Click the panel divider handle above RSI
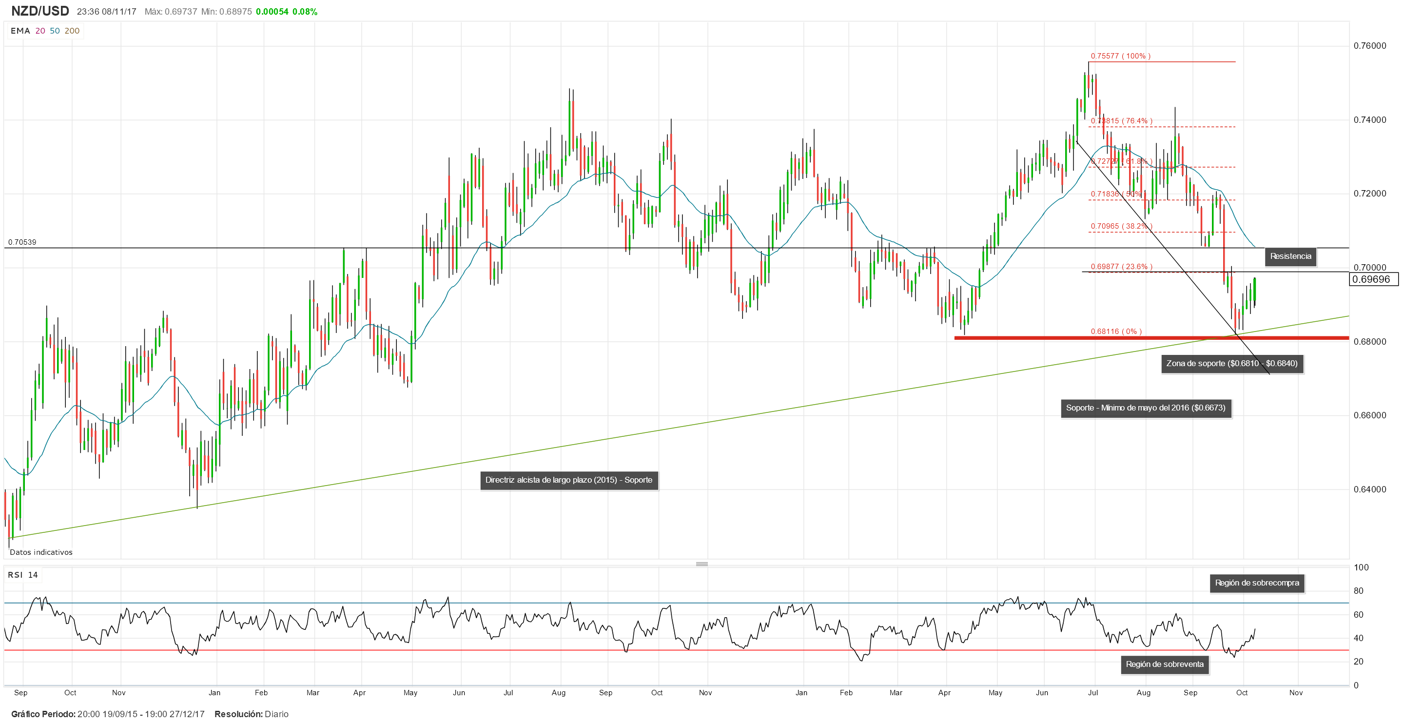 [702, 564]
